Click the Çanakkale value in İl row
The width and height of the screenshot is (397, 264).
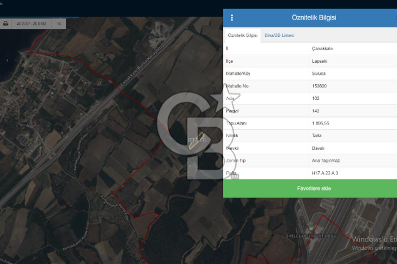322,49
